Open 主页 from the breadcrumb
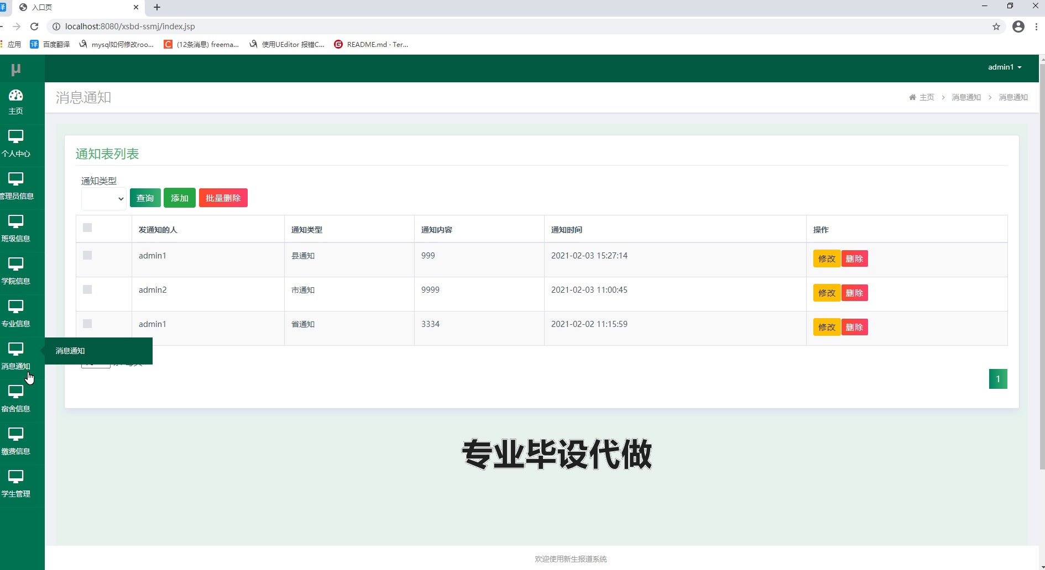1045x570 pixels. [926, 97]
